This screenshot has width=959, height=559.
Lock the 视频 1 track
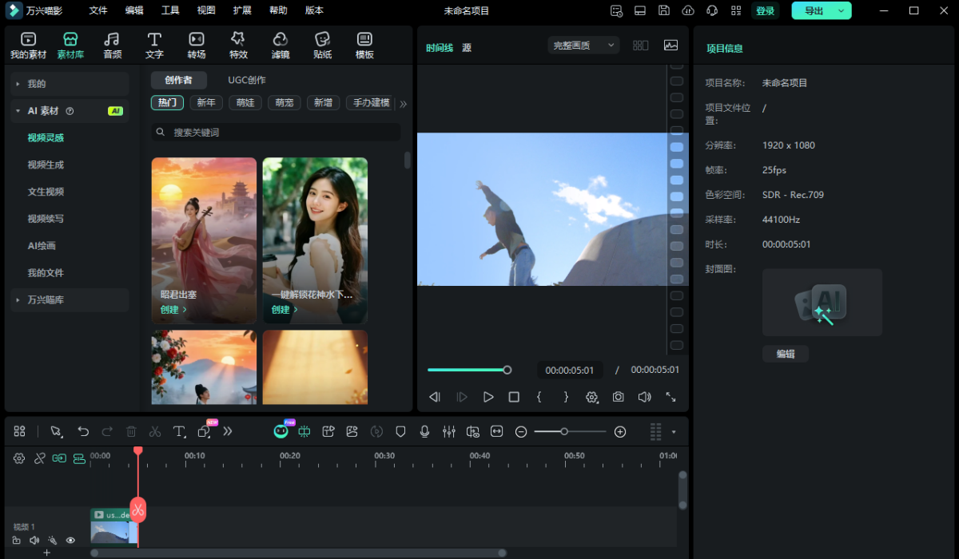click(17, 541)
